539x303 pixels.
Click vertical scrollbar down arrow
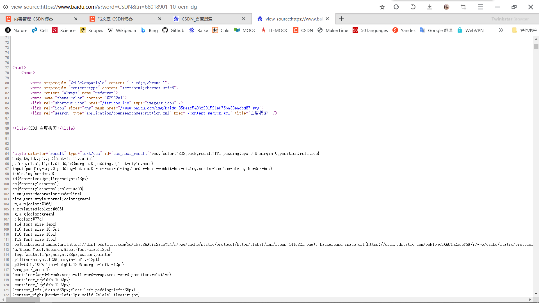pos(536,293)
